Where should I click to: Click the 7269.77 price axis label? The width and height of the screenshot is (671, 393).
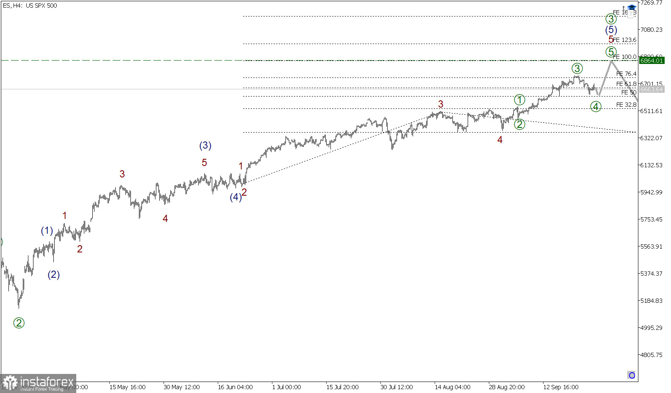click(651, 3)
